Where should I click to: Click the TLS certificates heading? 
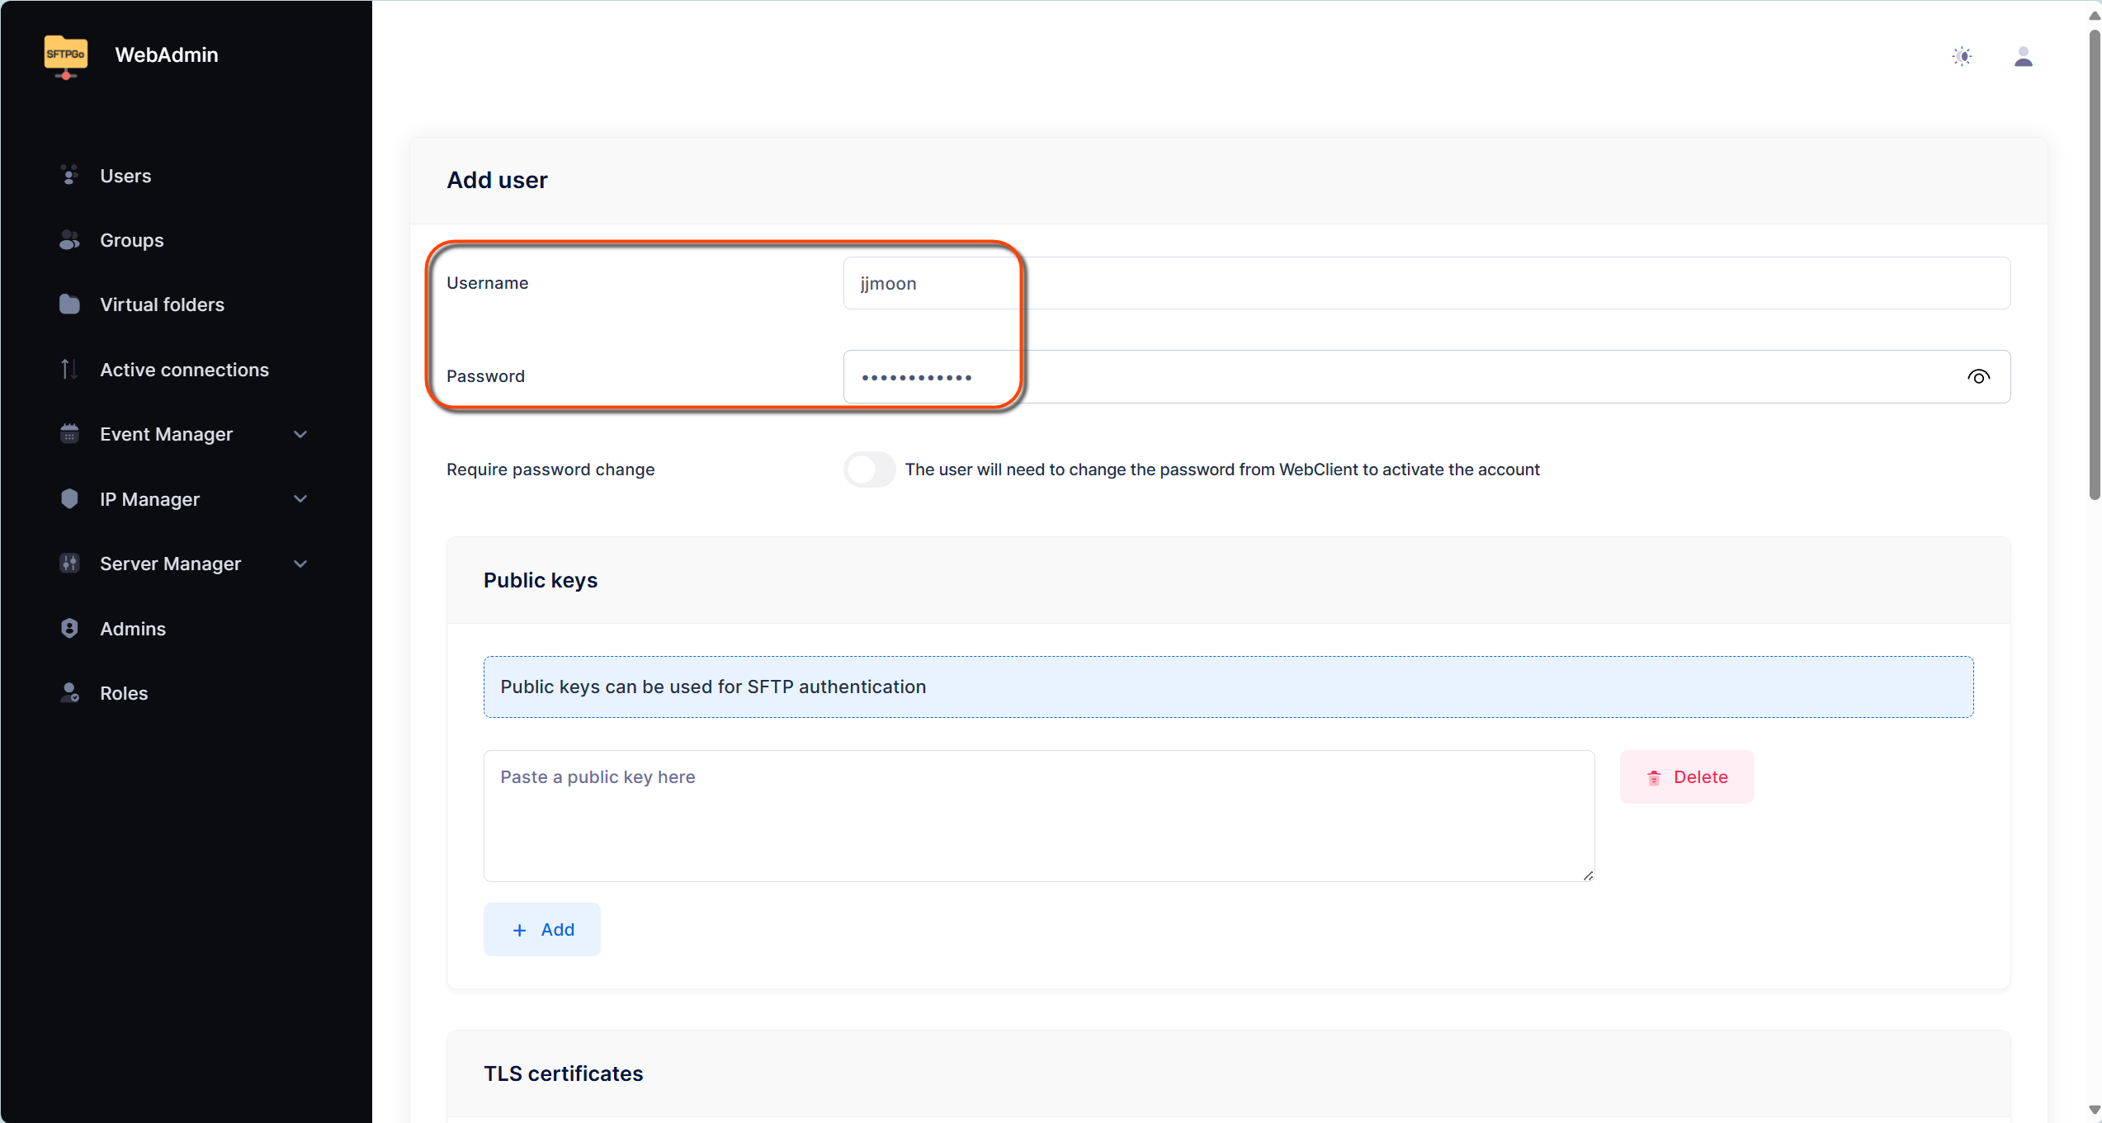click(x=563, y=1073)
